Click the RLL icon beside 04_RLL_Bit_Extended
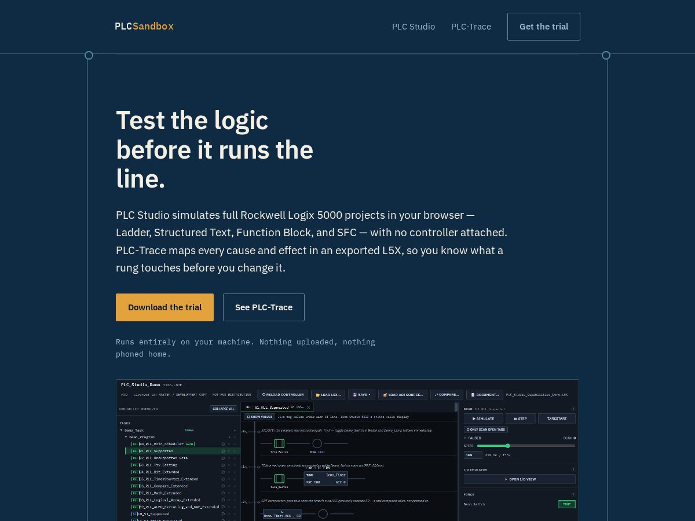This screenshot has height=521, width=695. 135,472
